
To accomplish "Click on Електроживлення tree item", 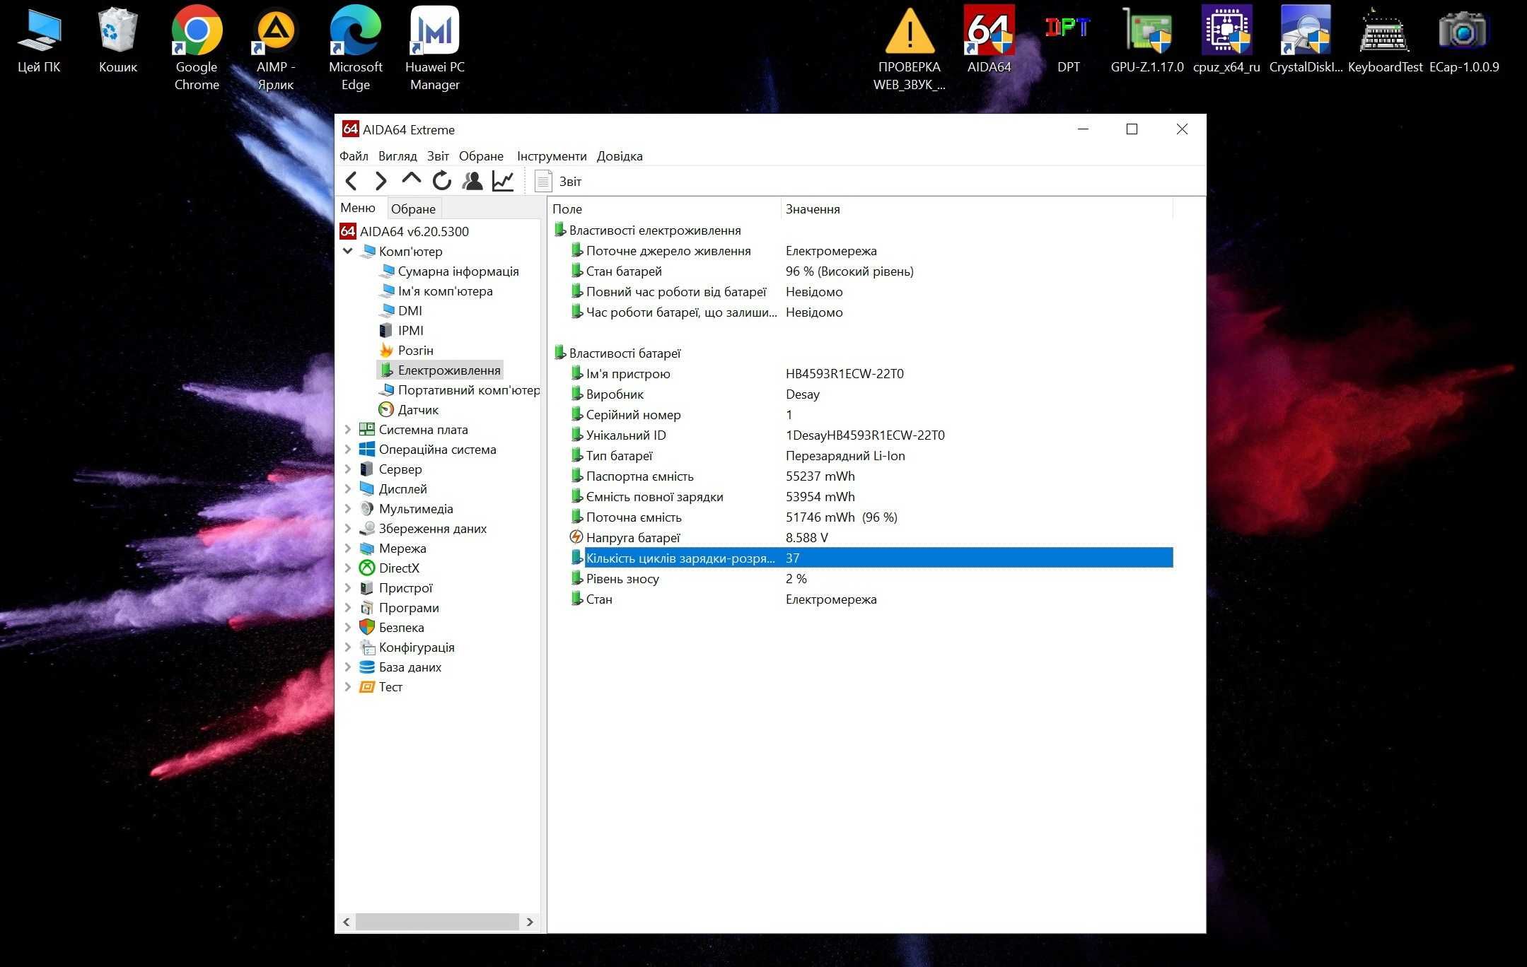I will (451, 370).
